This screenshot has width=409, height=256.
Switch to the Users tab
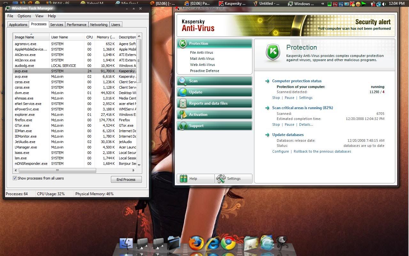(x=116, y=25)
